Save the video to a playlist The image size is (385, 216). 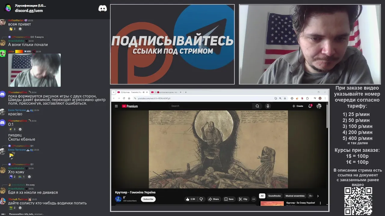[x=229, y=199]
